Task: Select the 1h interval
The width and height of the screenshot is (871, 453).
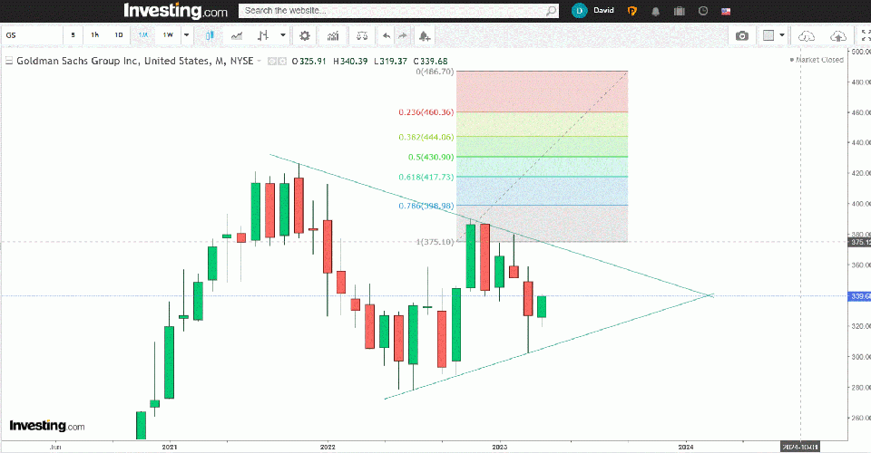Action: [x=95, y=35]
